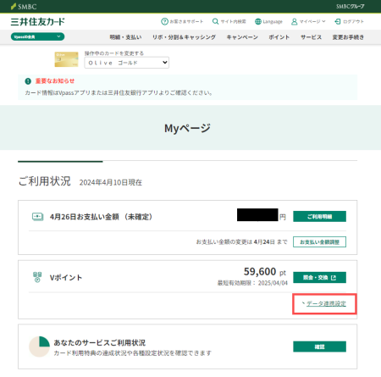Click the お支払い金額調整 button

(x=319, y=242)
